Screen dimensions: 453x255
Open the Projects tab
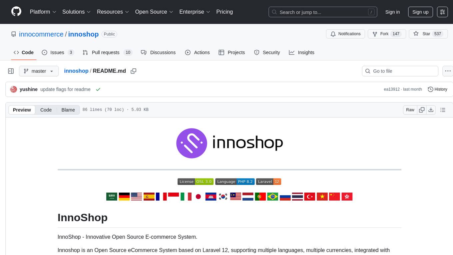tap(231, 52)
